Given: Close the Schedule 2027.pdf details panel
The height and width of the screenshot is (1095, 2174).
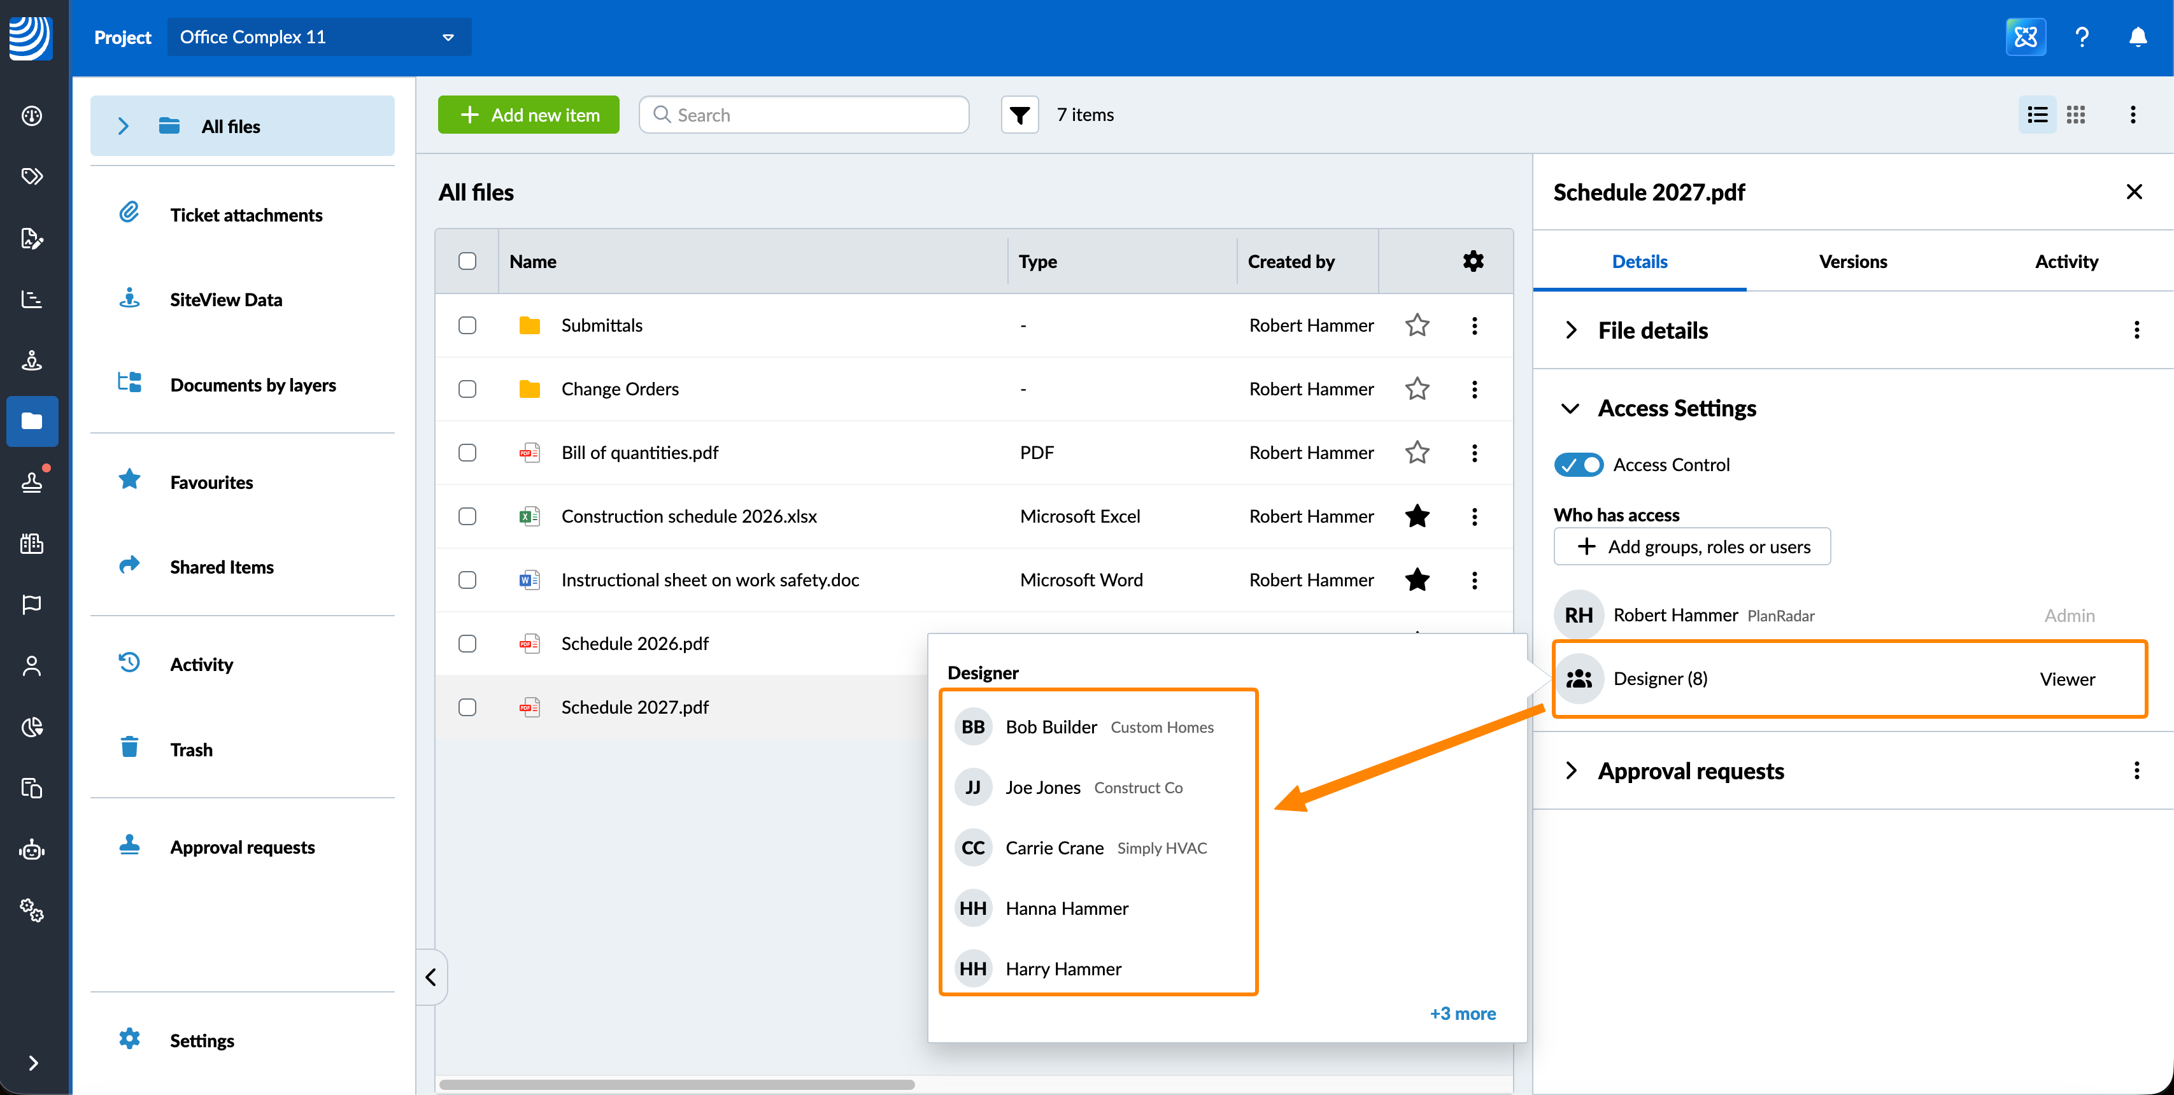Looking at the screenshot, I should pyautogui.click(x=2135, y=192).
